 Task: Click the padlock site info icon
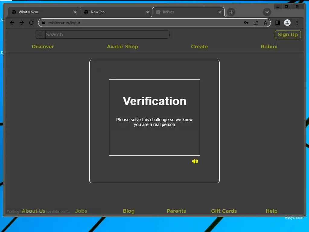click(43, 23)
